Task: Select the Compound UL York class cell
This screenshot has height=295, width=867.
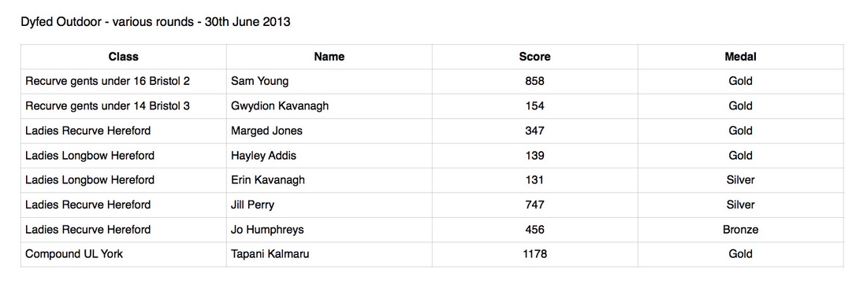Action: click(x=123, y=254)
